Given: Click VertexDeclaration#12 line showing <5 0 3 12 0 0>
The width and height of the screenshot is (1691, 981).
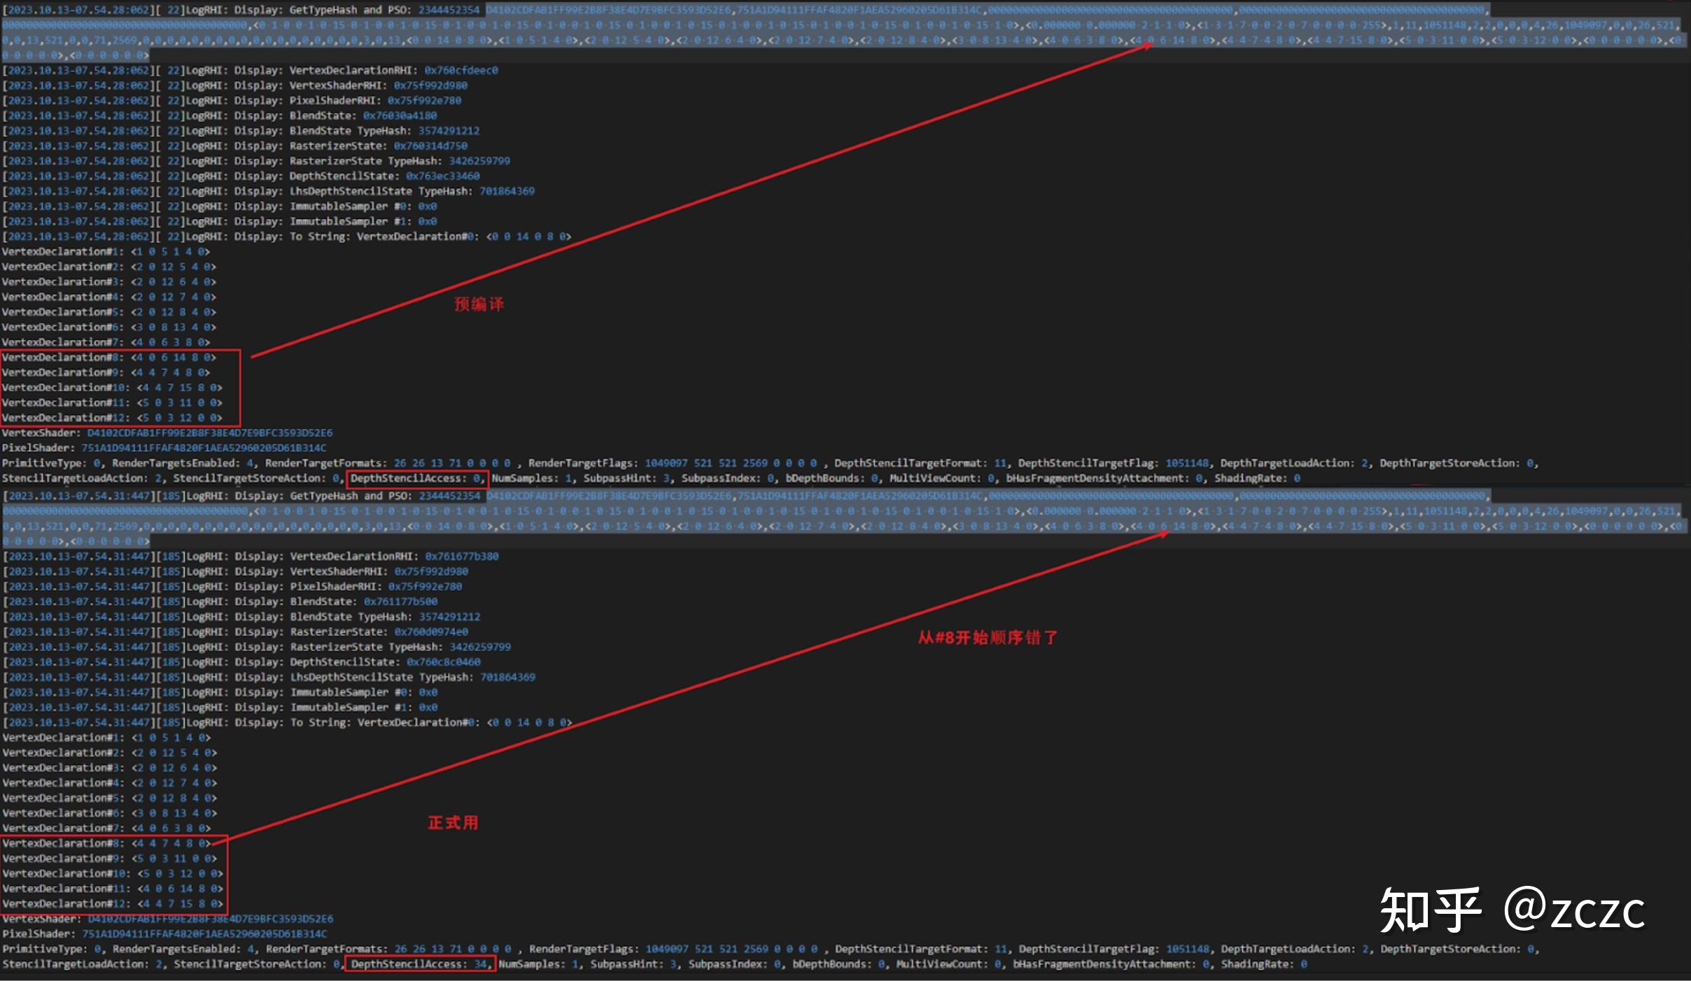Looking at the screenshot, I should [x=112, y=418].
